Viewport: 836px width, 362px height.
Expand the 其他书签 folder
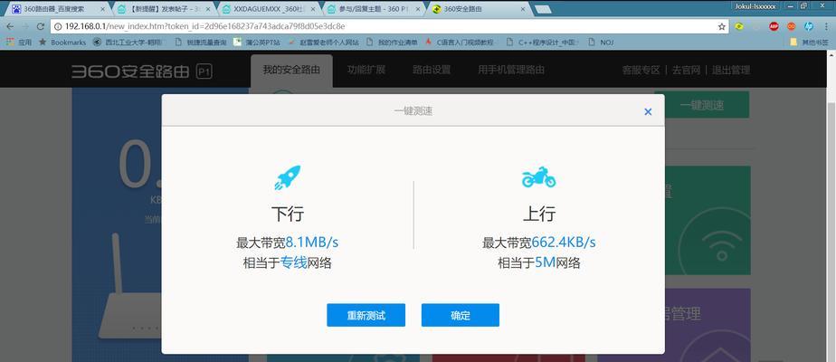coord(809,43)
